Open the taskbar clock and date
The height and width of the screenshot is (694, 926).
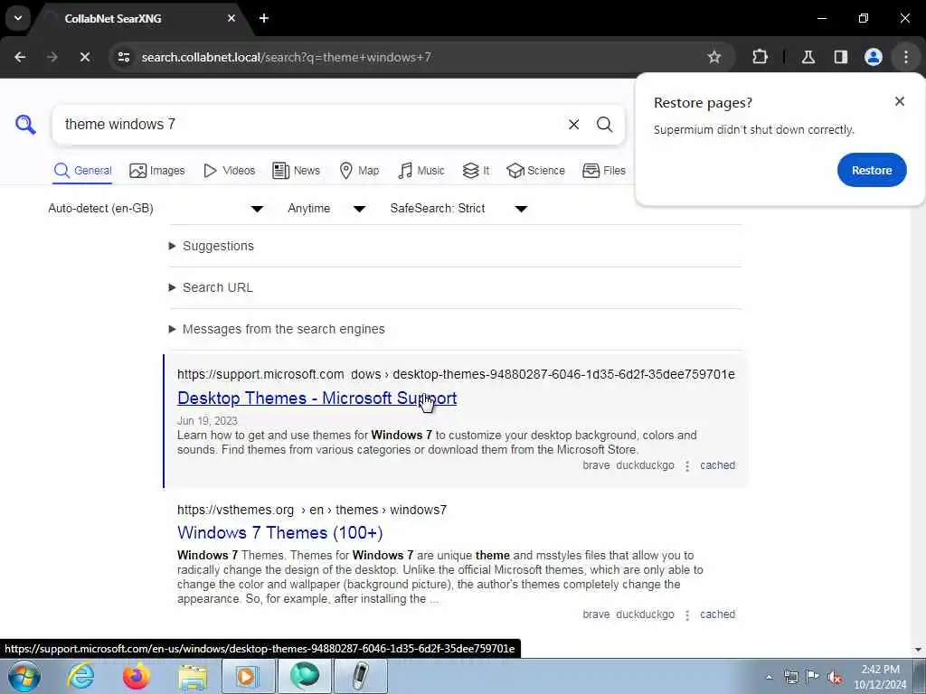(880, 677)
